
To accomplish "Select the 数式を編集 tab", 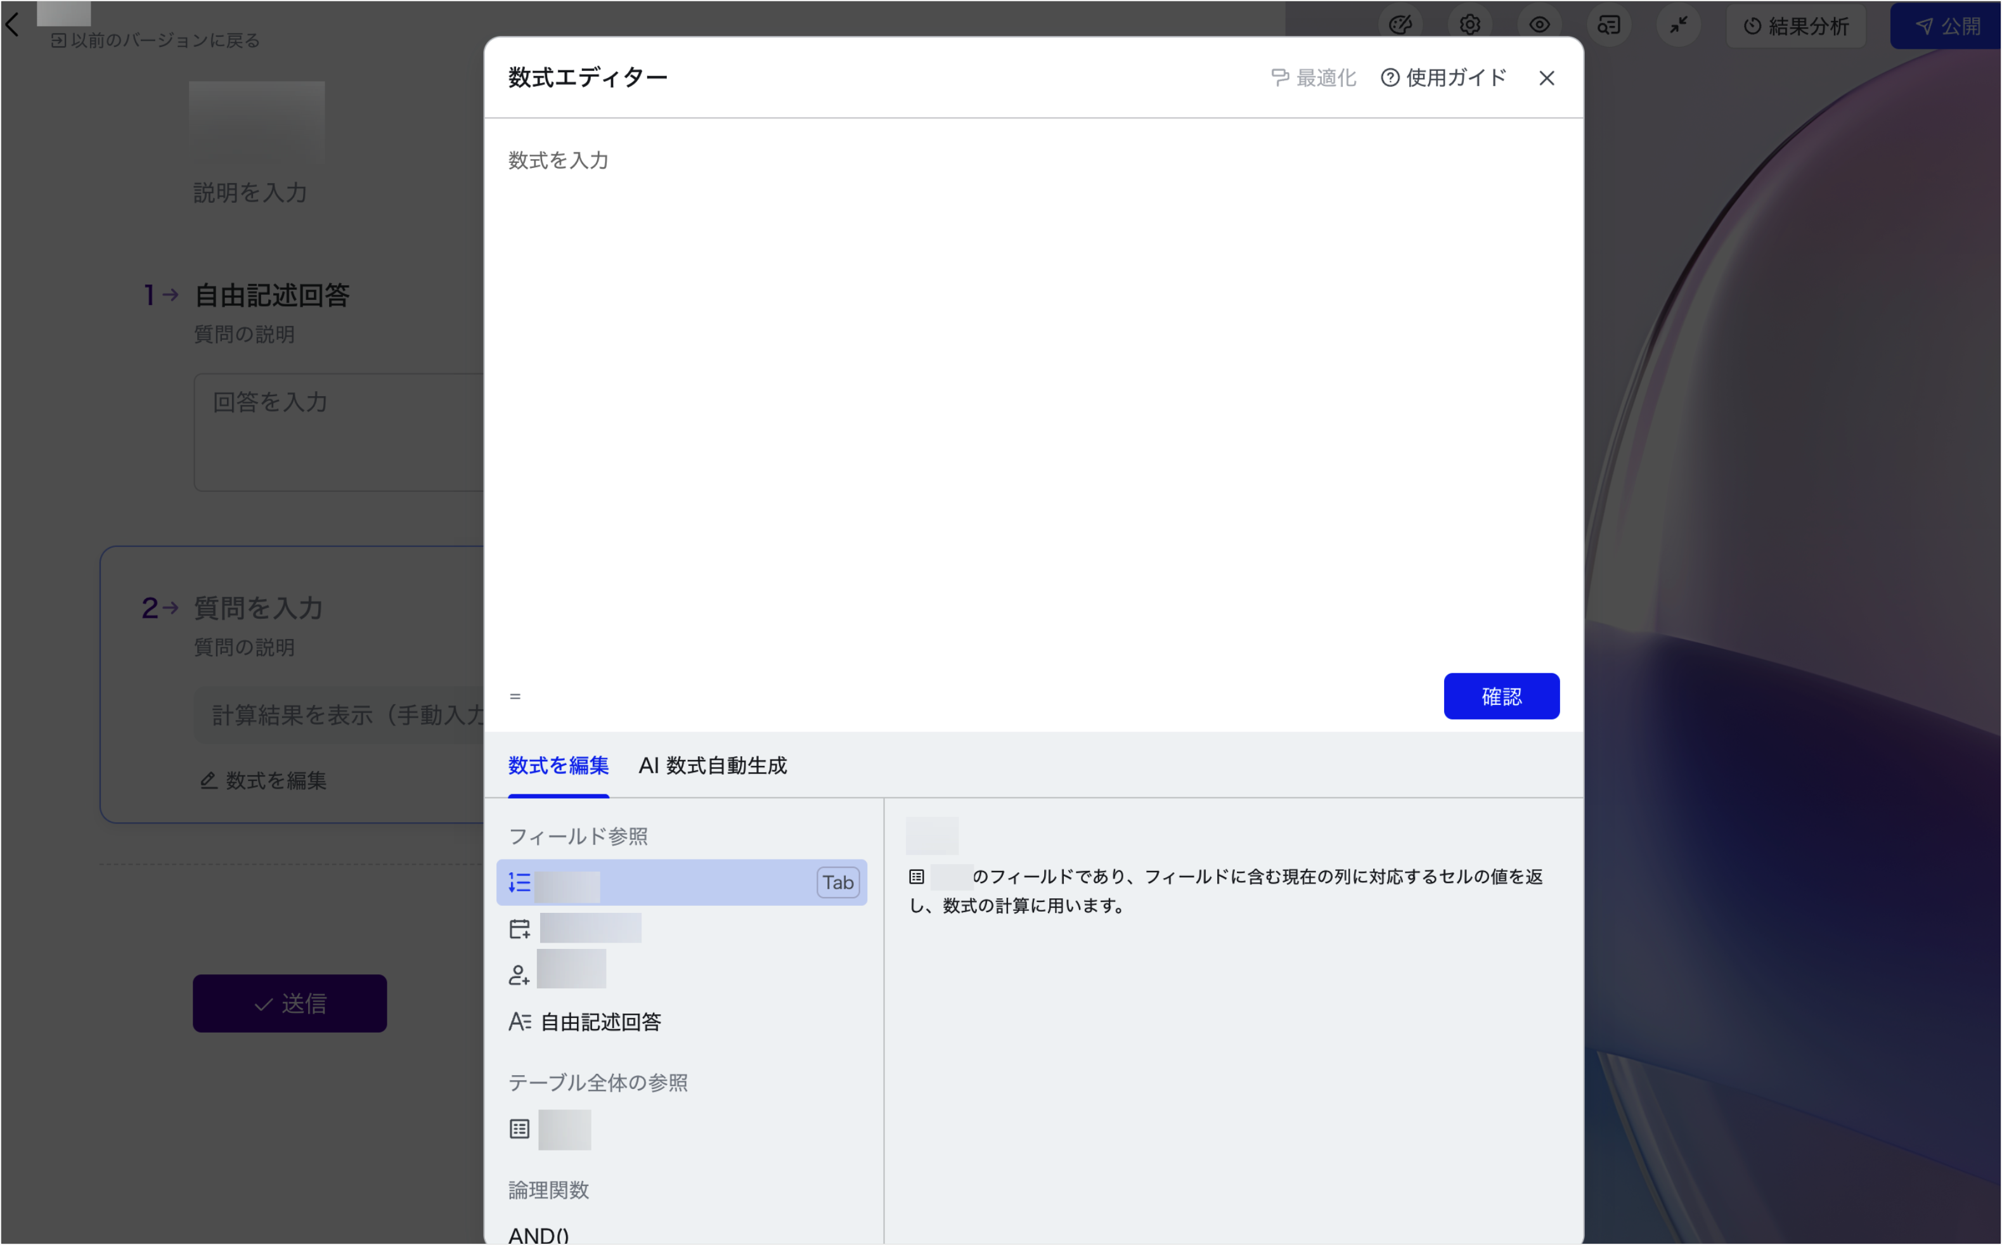I will click(x=558, y=765).
